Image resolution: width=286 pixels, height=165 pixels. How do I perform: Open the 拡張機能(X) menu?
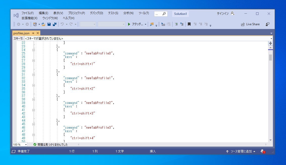[29, 18]
